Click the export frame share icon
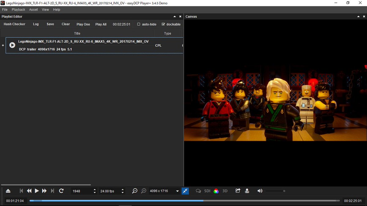The image size is (367, 206). tap(238, 191)
